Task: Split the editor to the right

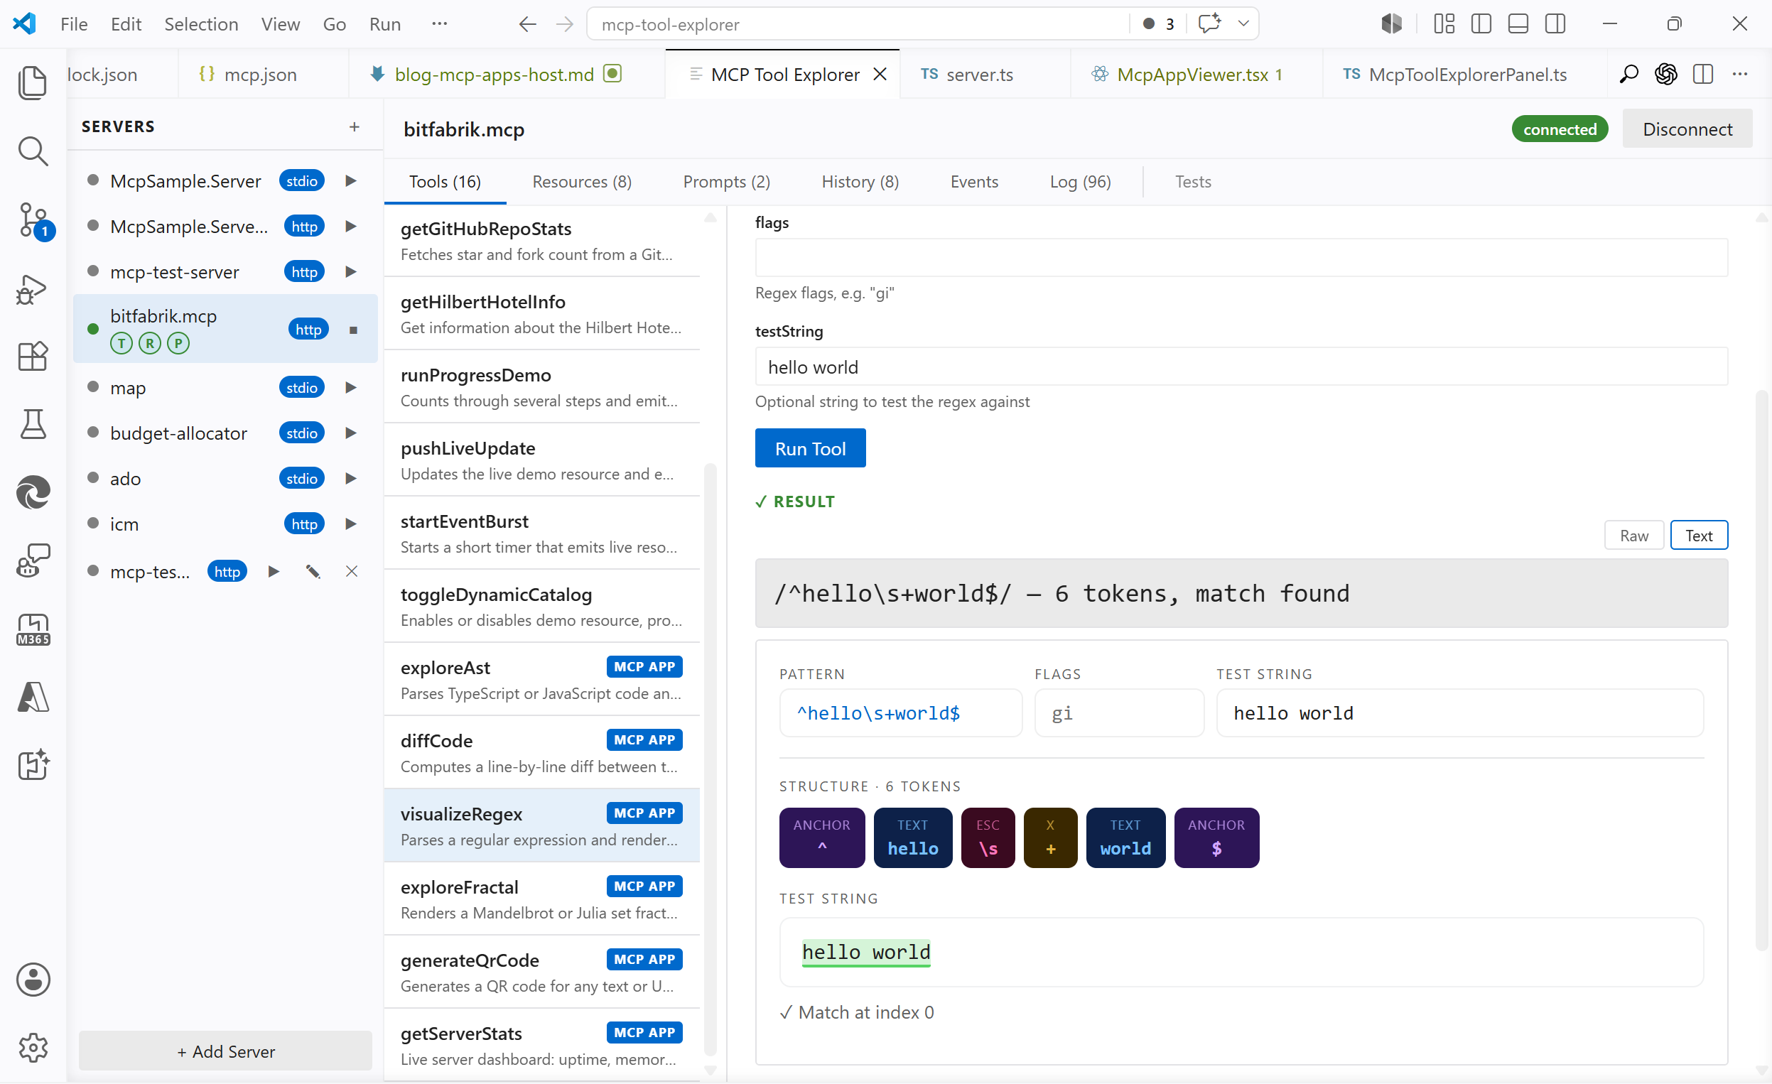Action: coord(1703,74)
